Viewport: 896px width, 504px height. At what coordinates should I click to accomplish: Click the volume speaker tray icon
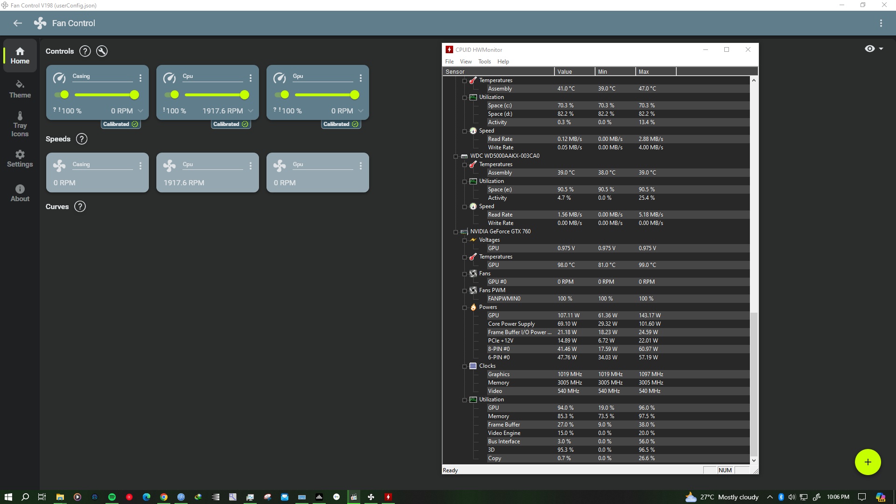(792, 497)
